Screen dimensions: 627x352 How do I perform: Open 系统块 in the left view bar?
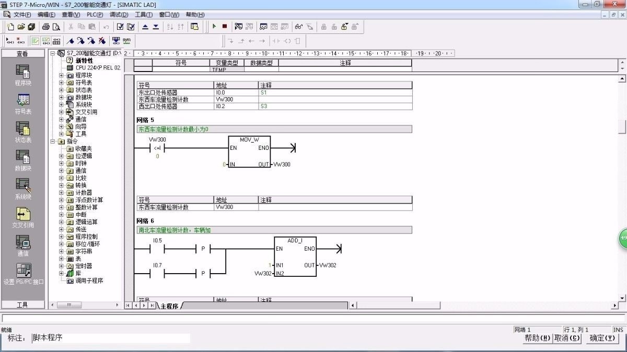[23, 189]
